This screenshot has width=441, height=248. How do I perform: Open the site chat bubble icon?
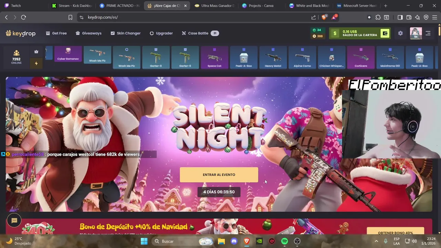tap(14, 220)
